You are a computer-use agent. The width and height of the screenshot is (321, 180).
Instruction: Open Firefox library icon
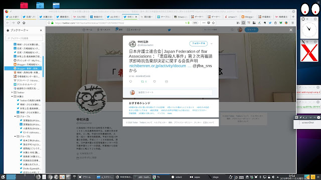238,23
